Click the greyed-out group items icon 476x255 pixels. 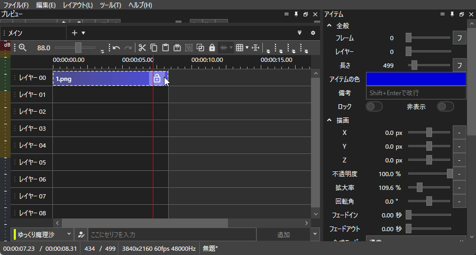(x=189, y=48)
